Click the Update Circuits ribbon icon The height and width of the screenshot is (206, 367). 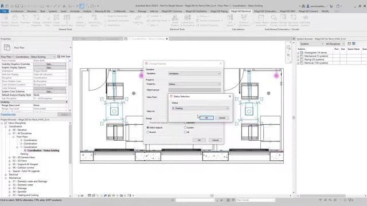click(x=274, y=20)
